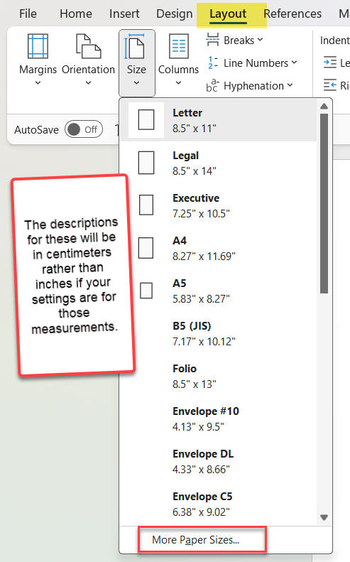Viewport: 350px width, 562px height.
Task: Pick the Executive page thumbnail
Action: (x=146, y=205)
